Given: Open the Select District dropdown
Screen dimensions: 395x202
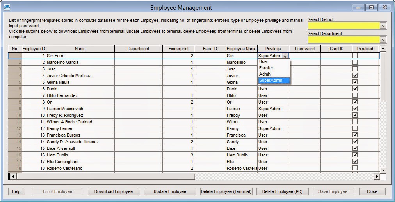Looking at the screenshot, I should click(383, 26).
